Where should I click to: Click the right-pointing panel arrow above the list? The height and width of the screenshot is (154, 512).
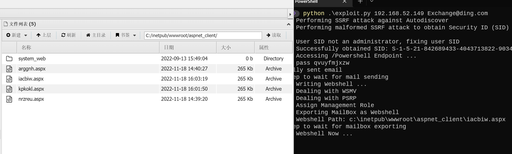click(290, 14)
